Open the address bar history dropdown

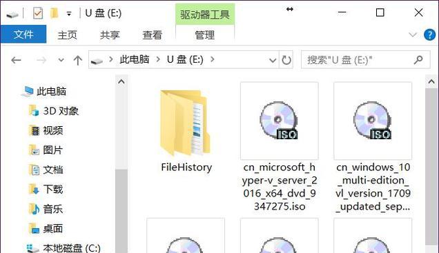click(273, 60)
